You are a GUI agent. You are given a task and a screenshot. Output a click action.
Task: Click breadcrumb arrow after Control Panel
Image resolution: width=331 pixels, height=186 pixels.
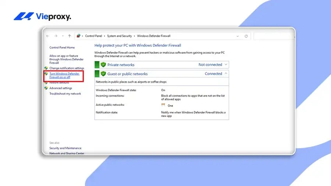pyautogui.click(x=104, y=36)
